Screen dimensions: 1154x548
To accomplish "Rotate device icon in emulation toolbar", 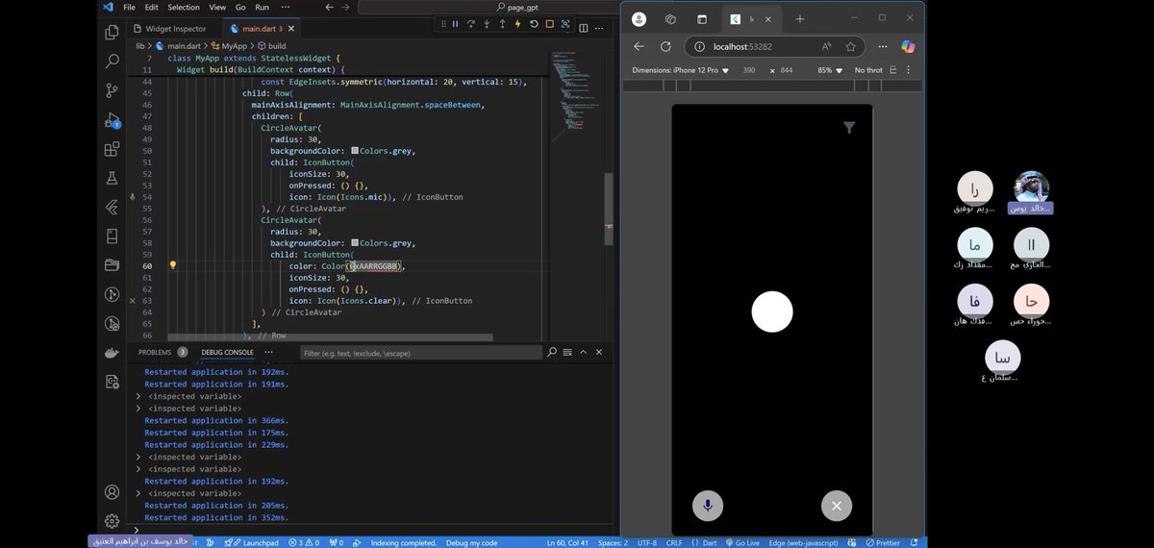I will click(x=894, y=70).
